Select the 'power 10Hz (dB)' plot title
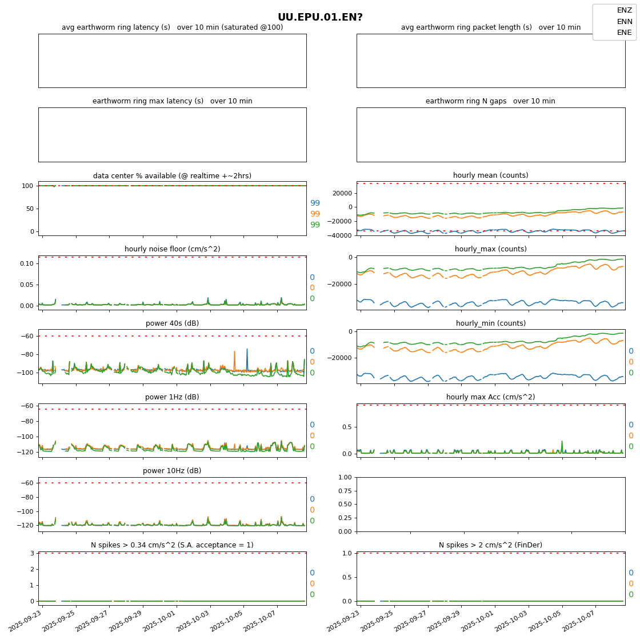This screenshot has width=640, height=640. [x=172, y=471]
